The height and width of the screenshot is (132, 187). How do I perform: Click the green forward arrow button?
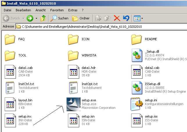point(30,18)
